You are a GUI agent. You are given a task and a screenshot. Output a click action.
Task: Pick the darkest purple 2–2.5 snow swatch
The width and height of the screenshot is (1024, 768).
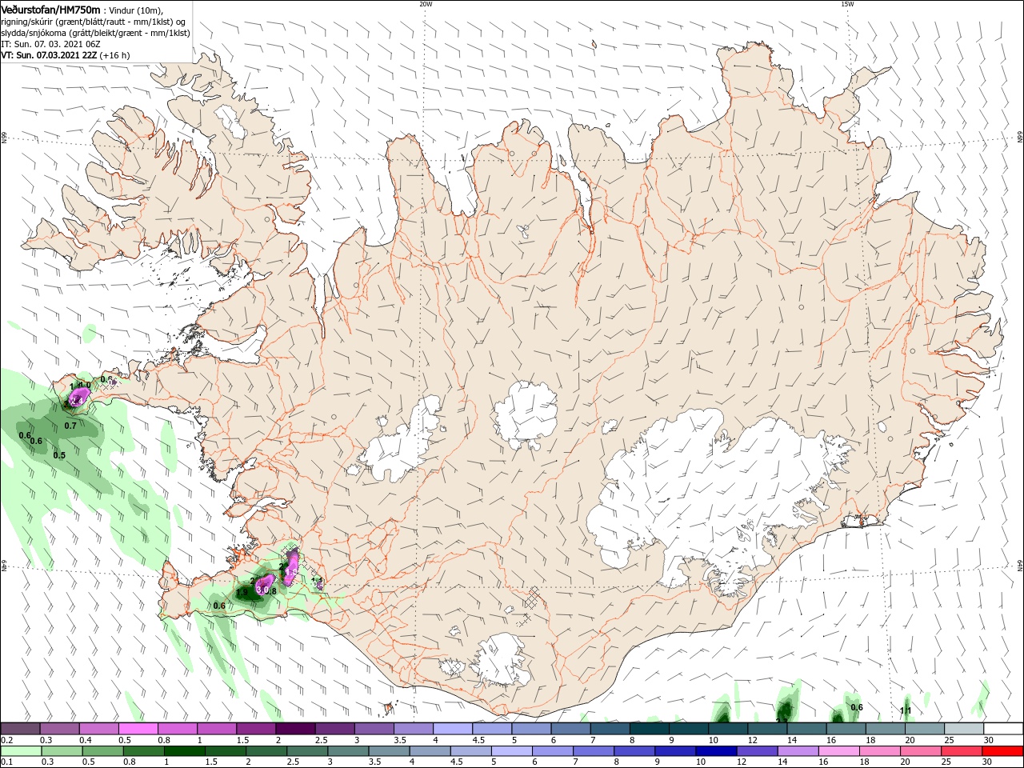[x=295, y=729]
